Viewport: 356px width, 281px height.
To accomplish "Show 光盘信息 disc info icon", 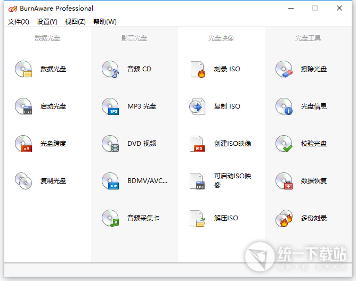I will pyautogui.click(x=284, y=106).
